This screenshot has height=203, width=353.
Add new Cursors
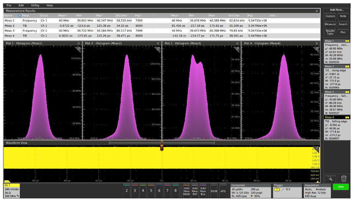(x=330, y=16)
